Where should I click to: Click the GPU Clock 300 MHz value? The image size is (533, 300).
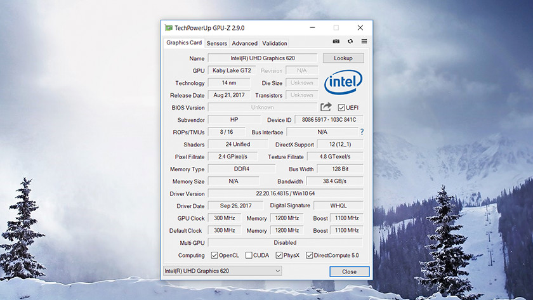(x=225, y=218)
